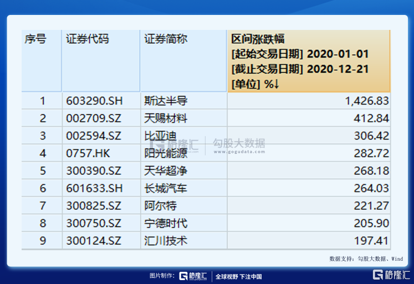Click the 格隆汇 logo at bottom-right corner
The width and height of the screenshot is (414, 284).
coord(391,275)
